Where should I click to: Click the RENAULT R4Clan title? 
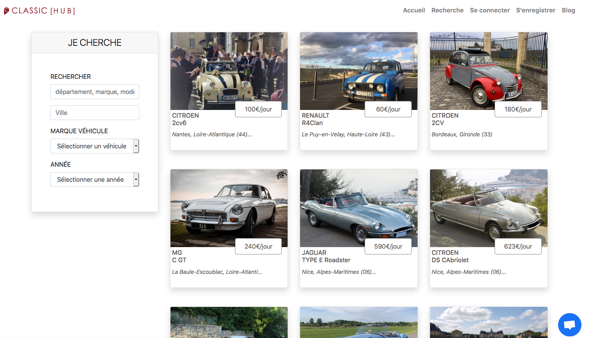316,119
